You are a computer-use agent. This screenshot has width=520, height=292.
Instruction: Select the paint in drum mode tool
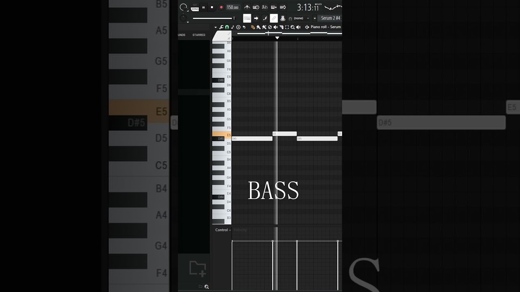click(264, 27)
